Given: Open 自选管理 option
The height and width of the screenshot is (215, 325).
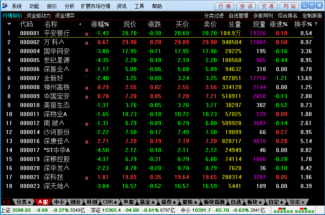Looking at the screenshot, I should [x=239, y=16].
